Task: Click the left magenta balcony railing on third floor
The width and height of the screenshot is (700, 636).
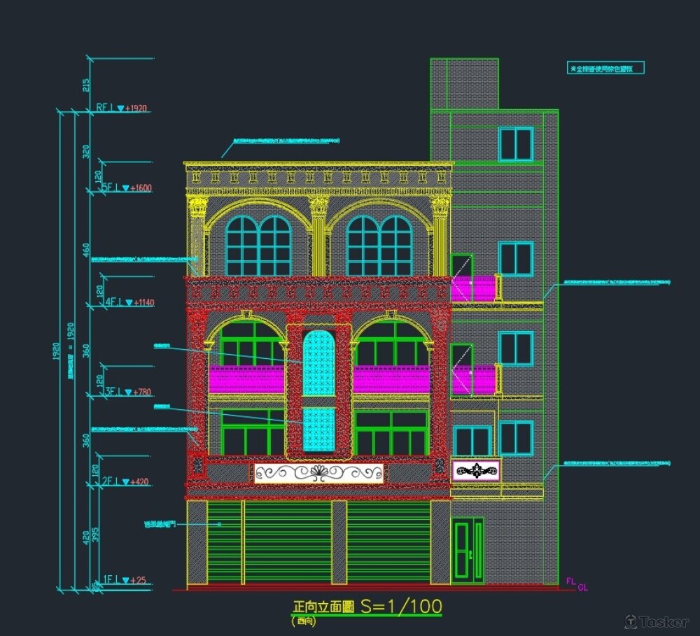Action: [x=246, y=379]
